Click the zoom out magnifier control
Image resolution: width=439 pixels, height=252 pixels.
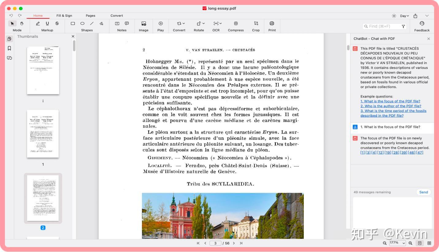pos(385,243)
